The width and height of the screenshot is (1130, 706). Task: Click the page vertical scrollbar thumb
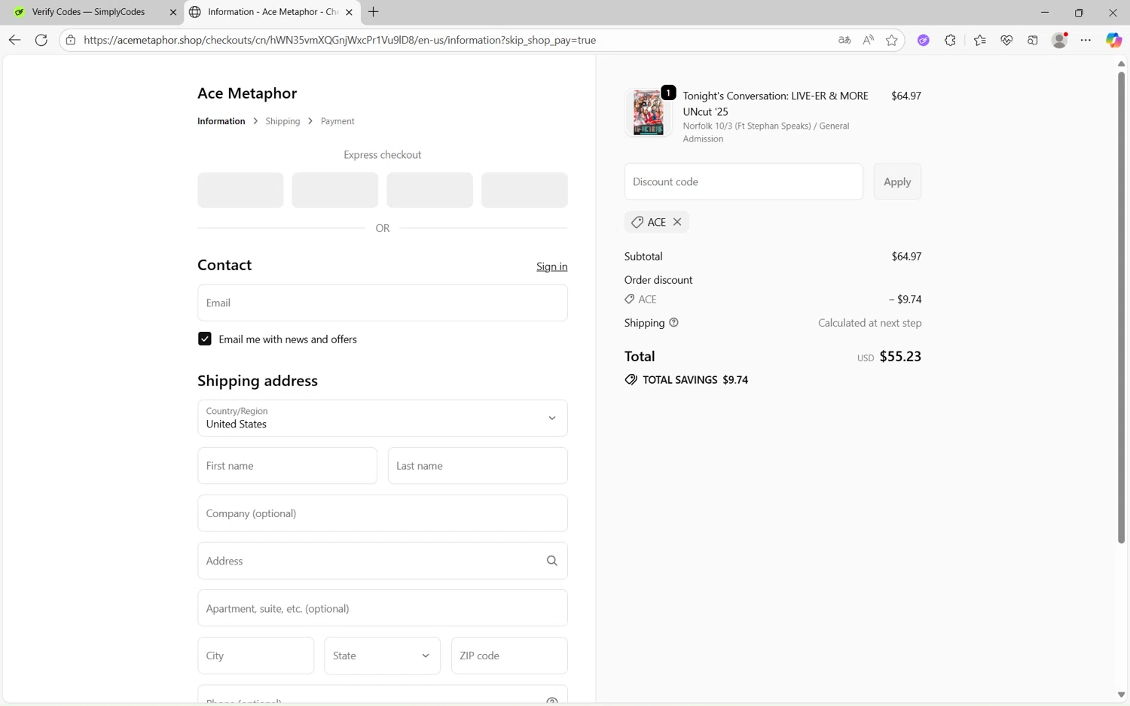1121,307
